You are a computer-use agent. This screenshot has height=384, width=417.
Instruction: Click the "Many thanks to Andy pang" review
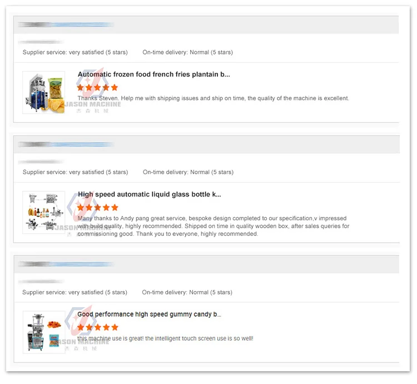[213, 226]
